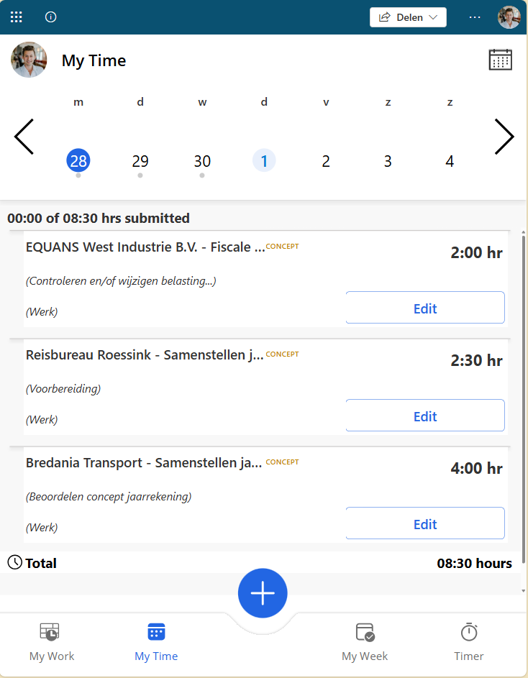Open the more options ellipsis menu
Screen dimensions: 528x678
pyautogui.click(x=475, y=17)
